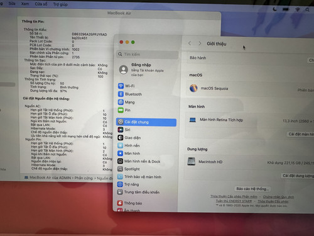Click the Nguồn Pin label
314x236 pixels.
tap(33, 139)
